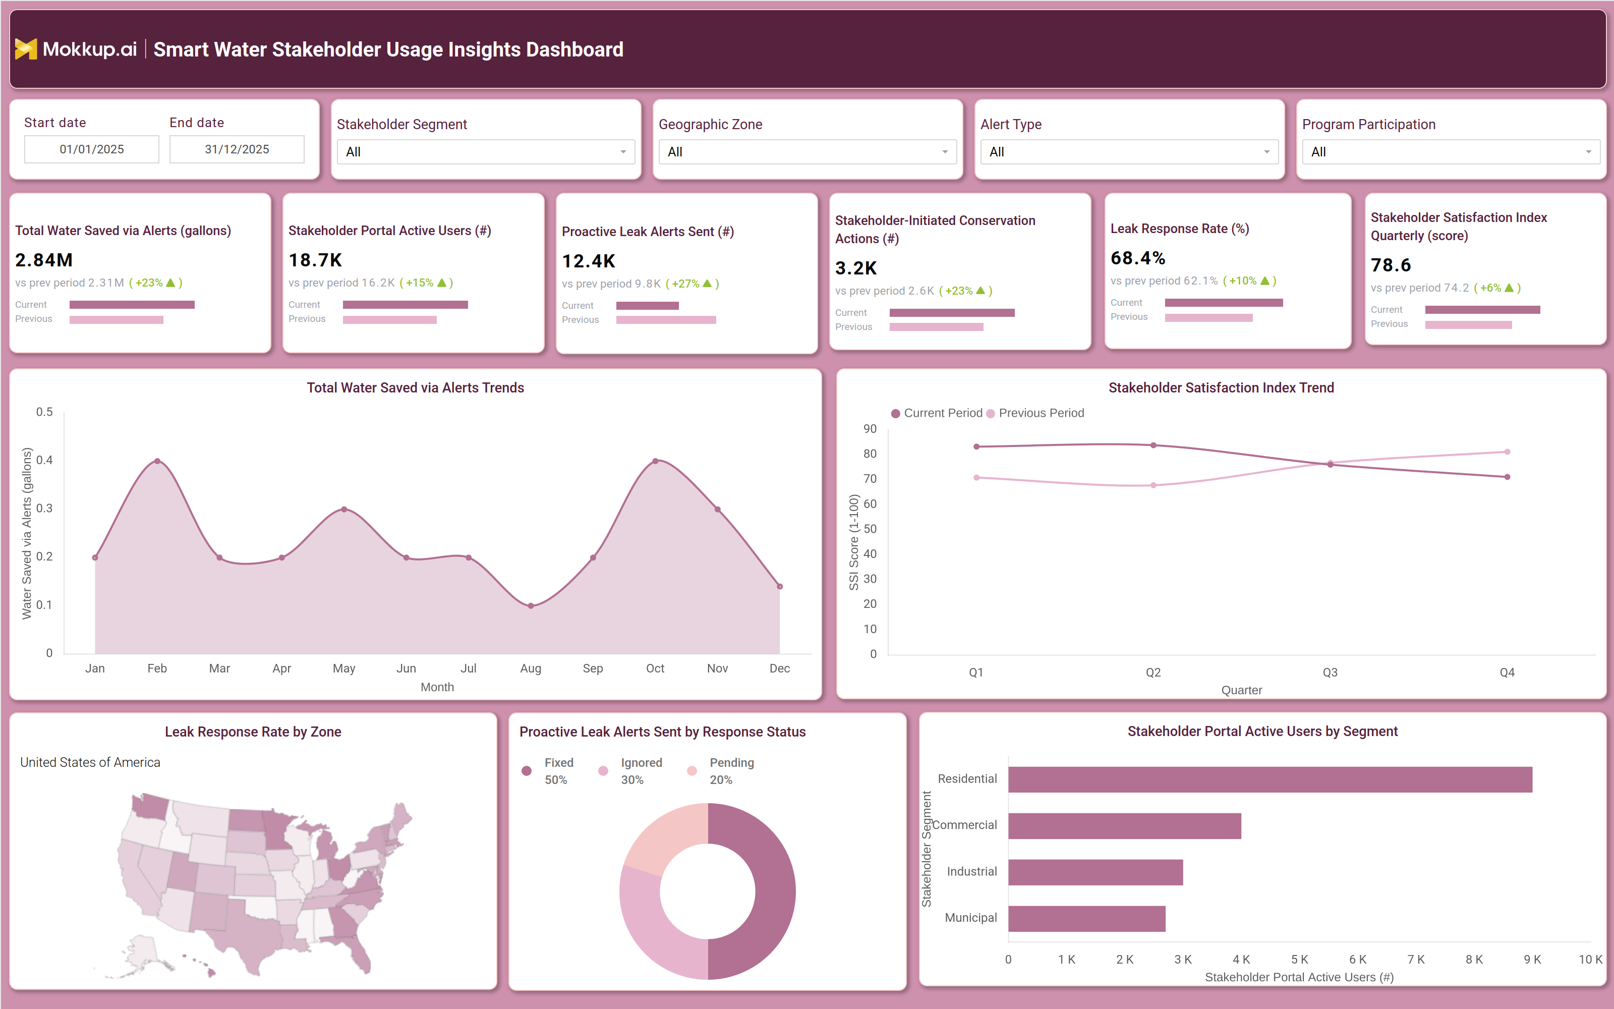
Task: Click the 'Leak Response Rate by Zone' title
Action: click(x=253, y=732)
